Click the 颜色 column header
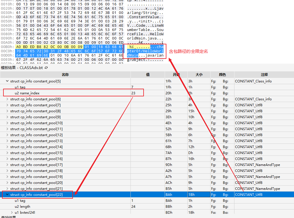 (x=222, y=74)
